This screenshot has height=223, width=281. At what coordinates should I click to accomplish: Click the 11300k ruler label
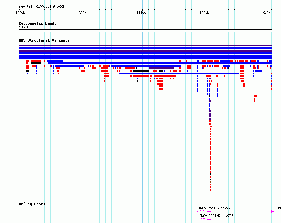(81, 13)
